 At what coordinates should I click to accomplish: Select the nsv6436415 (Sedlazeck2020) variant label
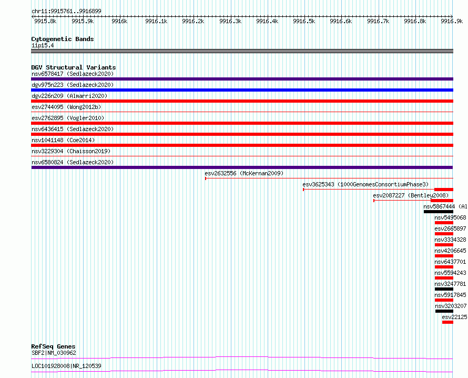tap(73, 129)
